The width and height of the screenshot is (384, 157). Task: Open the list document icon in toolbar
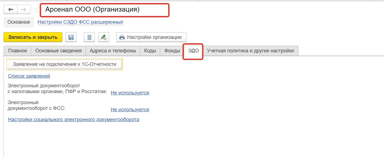coord(89,37)
